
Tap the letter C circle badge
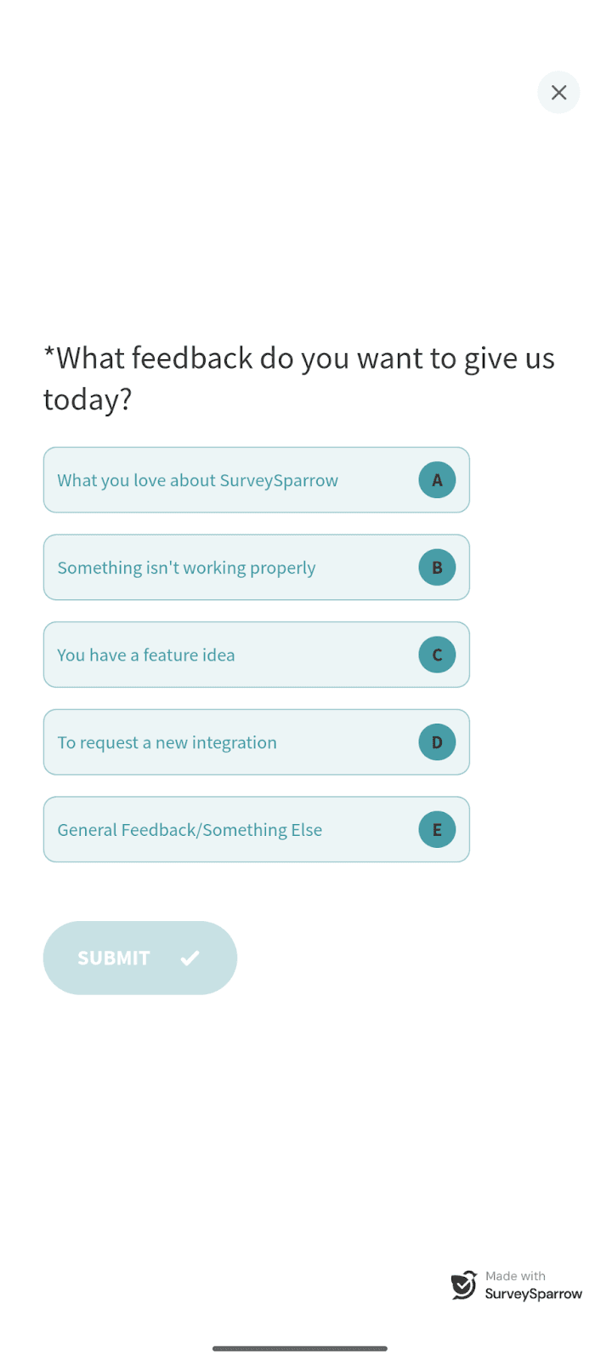pos(437,655)
